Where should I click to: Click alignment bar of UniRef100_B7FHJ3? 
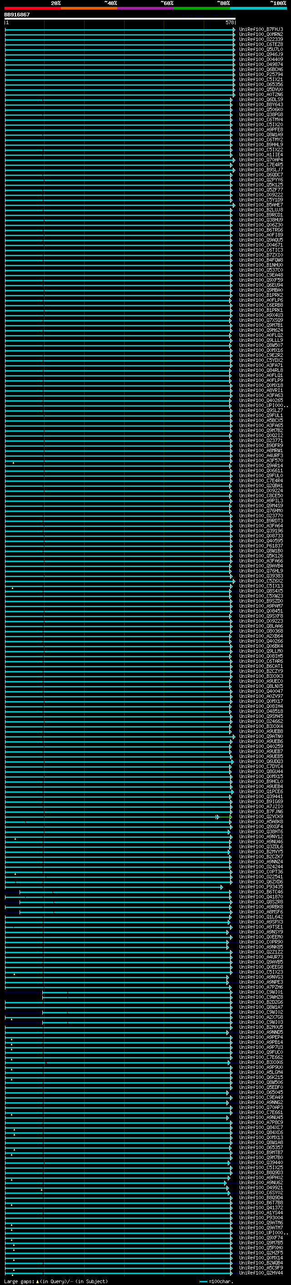(x=120, y=30)
